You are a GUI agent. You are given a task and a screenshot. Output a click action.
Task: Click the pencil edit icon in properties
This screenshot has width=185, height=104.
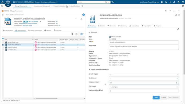[178, 29]
